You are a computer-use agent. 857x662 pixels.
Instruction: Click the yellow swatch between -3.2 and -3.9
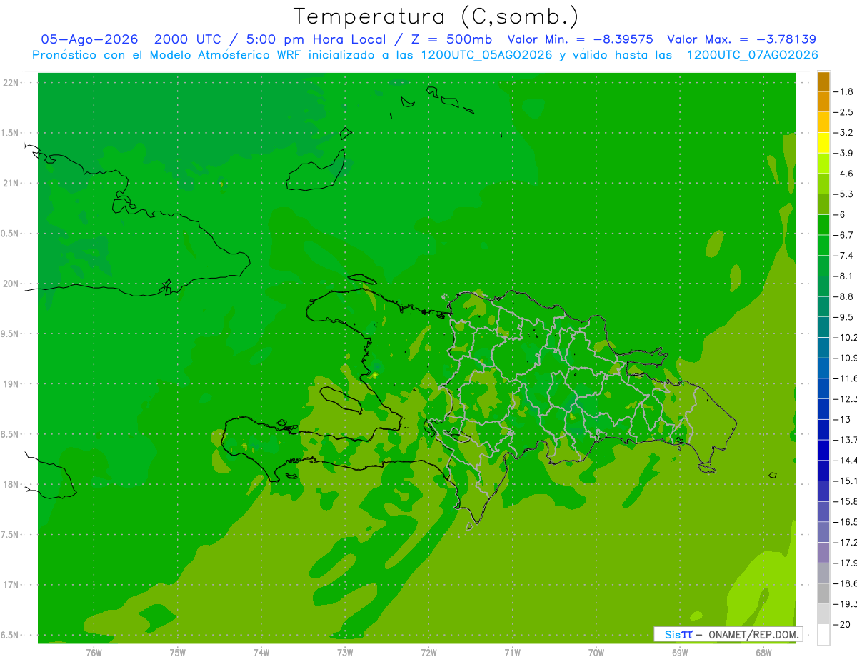(x=823, y=143)
